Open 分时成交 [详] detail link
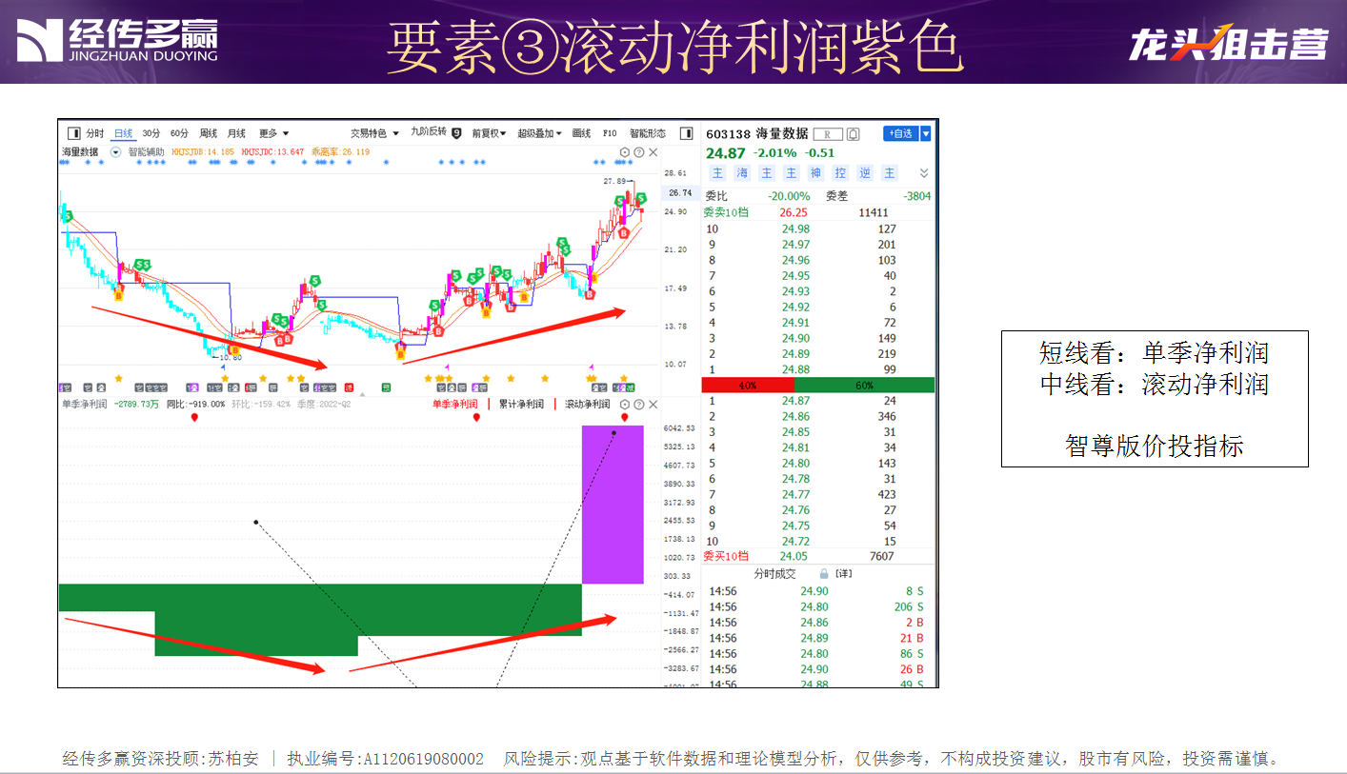The width and height of the screenshot is (1347, 774). pos(843,574)
